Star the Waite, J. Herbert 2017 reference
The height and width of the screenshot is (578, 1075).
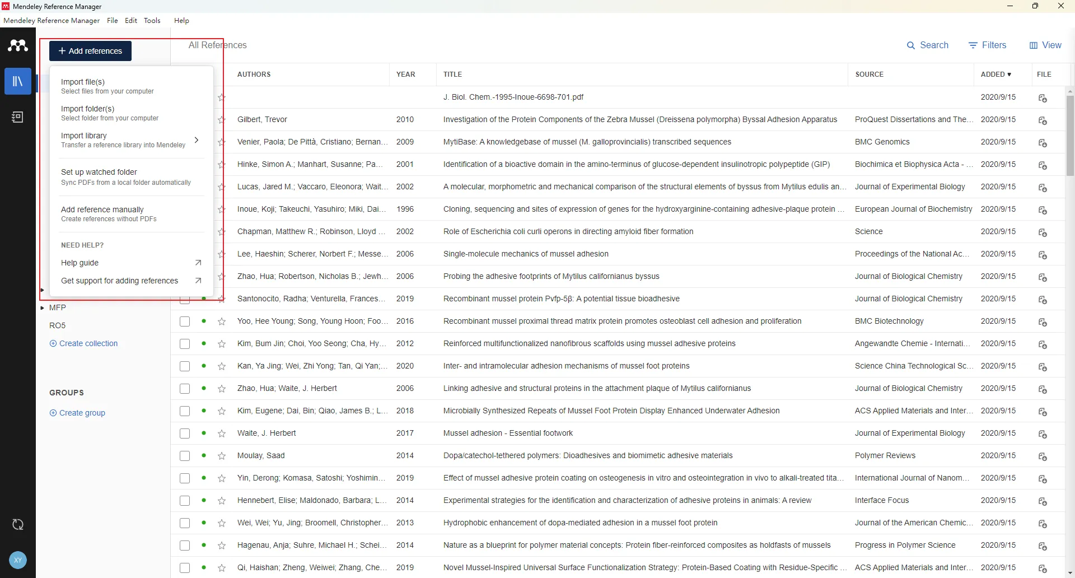222,433
